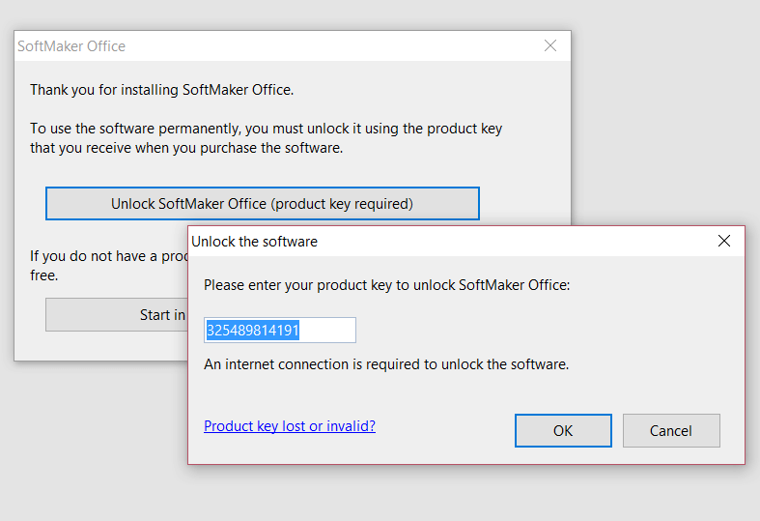Screen dimensions: 760x521
Task: Click 'An internet connection is required' notice
Action: [x=386, y=364]
